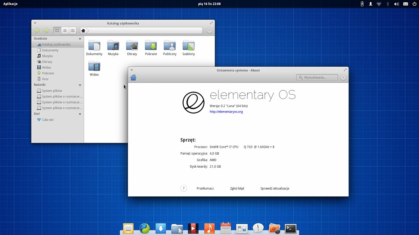Go to System Settings home

coord(133,78)
